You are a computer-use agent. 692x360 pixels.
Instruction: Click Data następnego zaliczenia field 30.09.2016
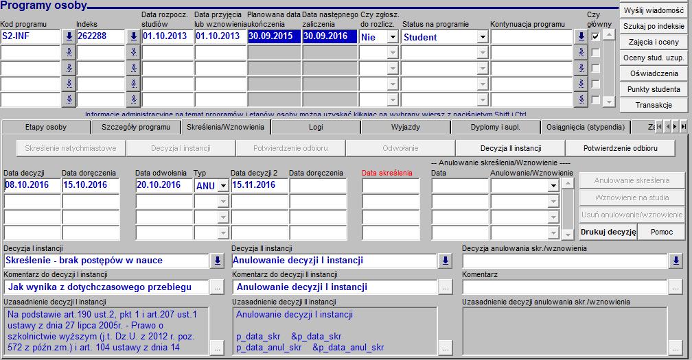(330, 36)
